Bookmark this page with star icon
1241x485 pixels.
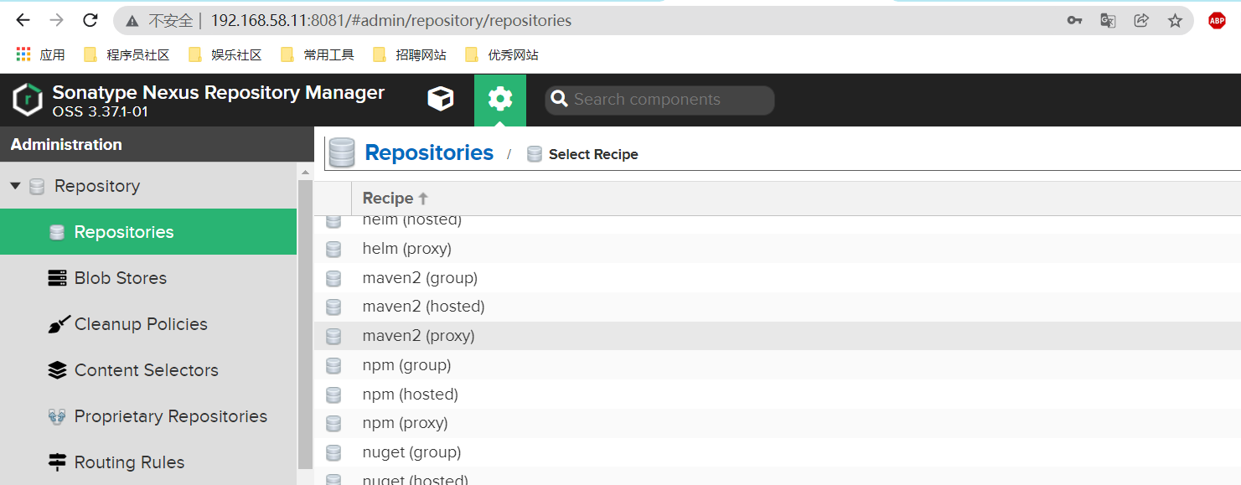1175,21
